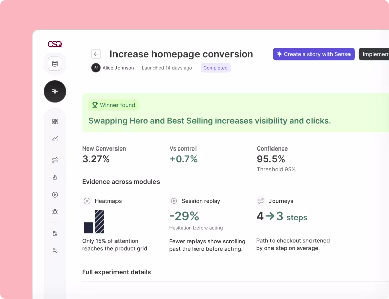Open the settings sliders sidebar icon

55,250
